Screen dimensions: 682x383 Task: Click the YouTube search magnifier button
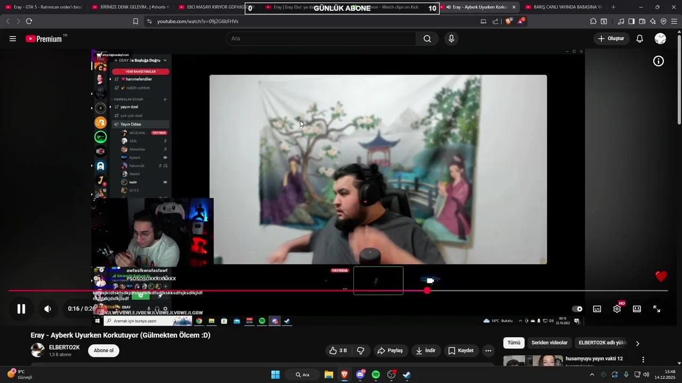(x=427, y=39)
